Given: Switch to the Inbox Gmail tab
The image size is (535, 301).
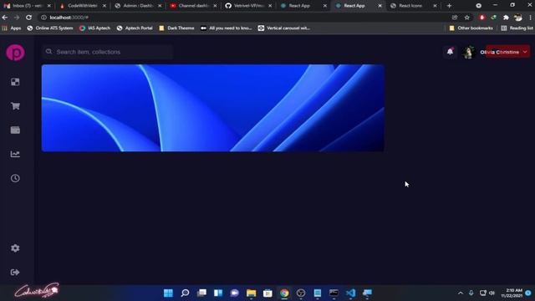Looking at the screenshot, I should coord(28,6).
